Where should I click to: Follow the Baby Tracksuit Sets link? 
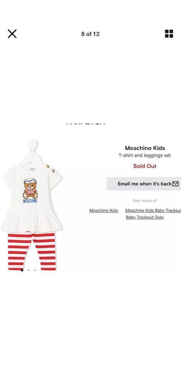pos(145,217)
